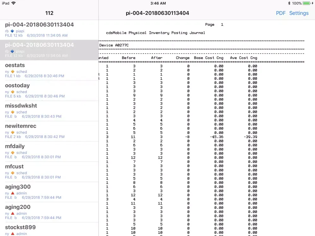Tap the battery indicator icon
315x236 pixels.
pos(306,3)
